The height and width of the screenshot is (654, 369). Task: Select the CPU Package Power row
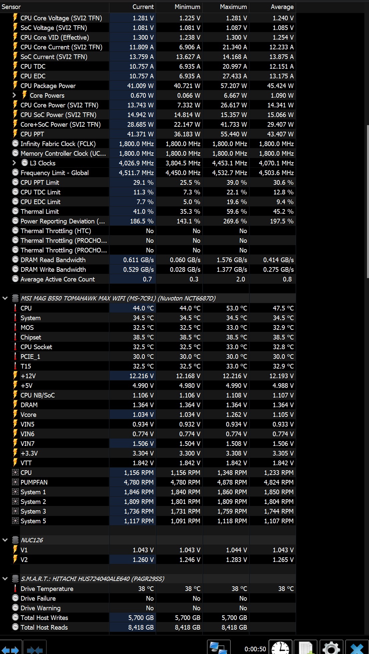point(148,86)
